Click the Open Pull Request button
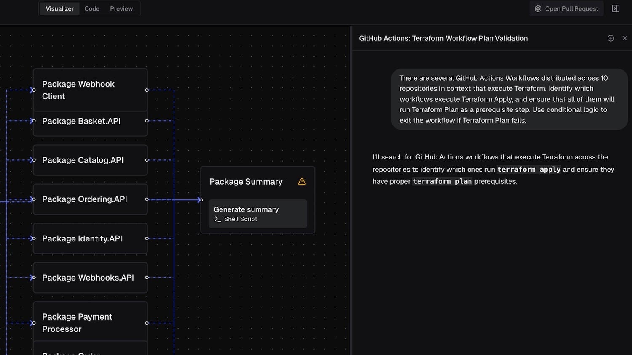Image resolution: width=632 pixels, height=355 pixels. tap(566, 8)
